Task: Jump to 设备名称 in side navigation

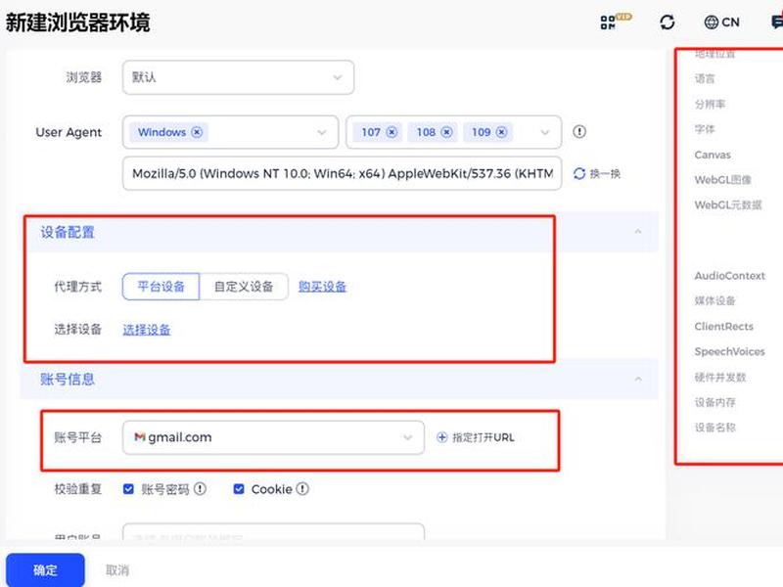Action: click(715, 428)
